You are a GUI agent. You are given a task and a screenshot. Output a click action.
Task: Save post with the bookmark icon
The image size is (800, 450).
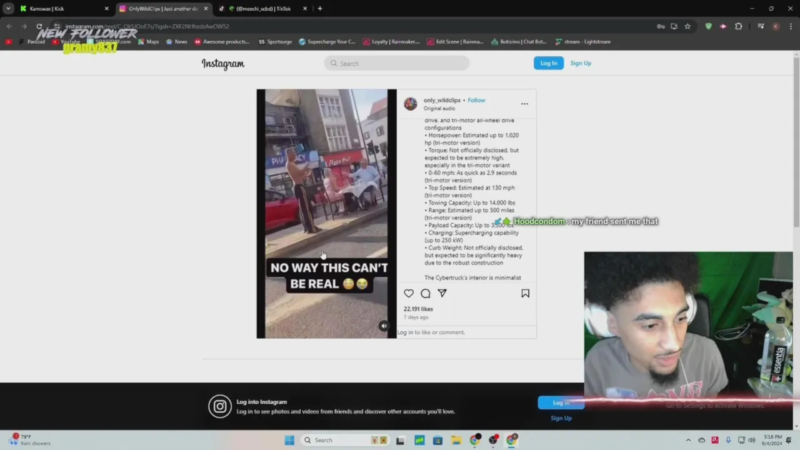pyautogui.click(x=525, y=293)
